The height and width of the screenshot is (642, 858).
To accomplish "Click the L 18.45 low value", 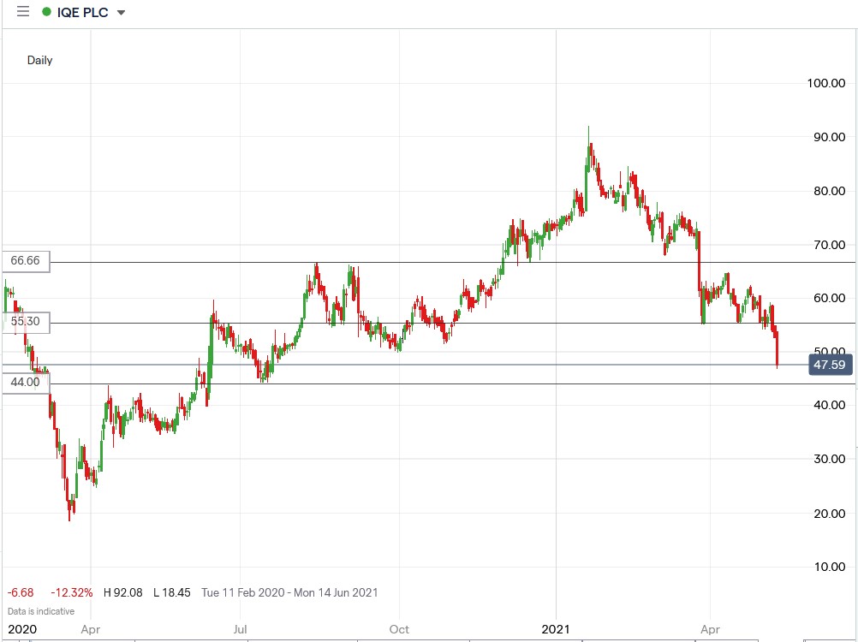I will pyautogui.click(x=172, y=593).
